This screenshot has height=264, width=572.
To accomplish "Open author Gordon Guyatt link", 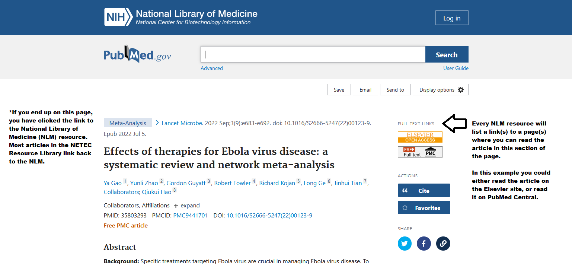I will [x=186, y=183].
